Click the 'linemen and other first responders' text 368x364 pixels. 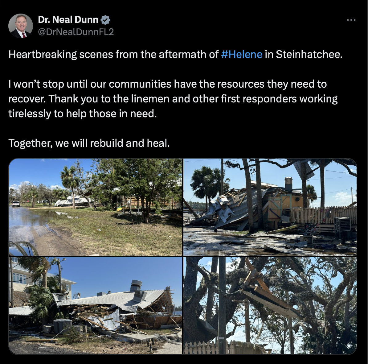pos(214,99)
